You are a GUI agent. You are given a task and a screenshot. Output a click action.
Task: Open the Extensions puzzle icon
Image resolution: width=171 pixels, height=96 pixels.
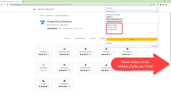tap(160, 5)
